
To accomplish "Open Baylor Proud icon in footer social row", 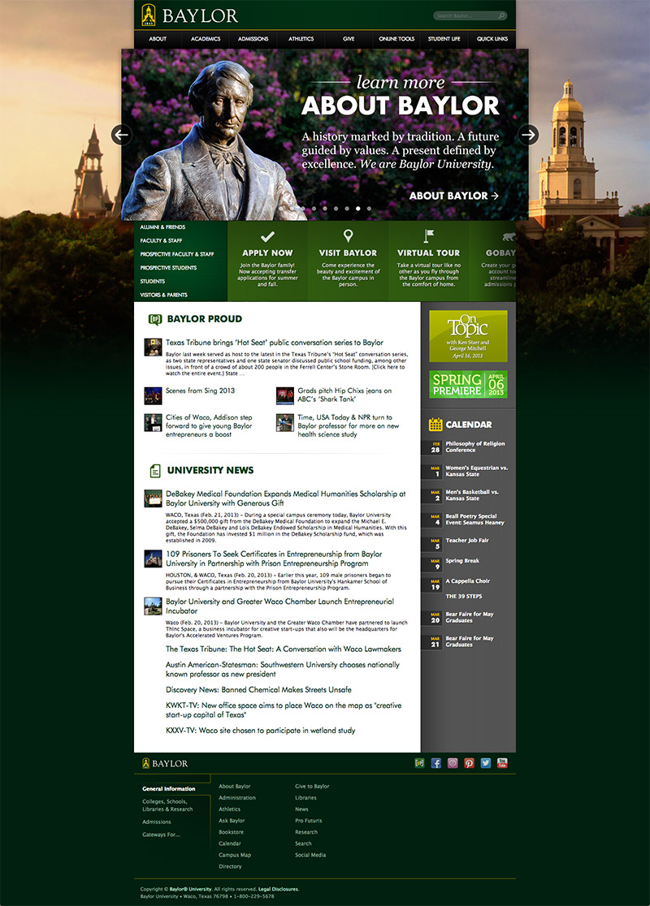I will (420, 763).
